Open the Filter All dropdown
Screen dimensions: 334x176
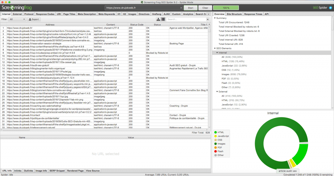pyautogui.click(x=17, y=19)
